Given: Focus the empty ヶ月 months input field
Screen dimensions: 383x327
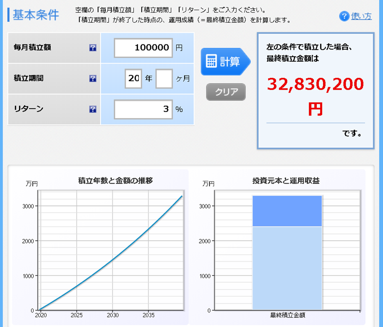Looking at the screenshot, I should [x=164, y=79].
